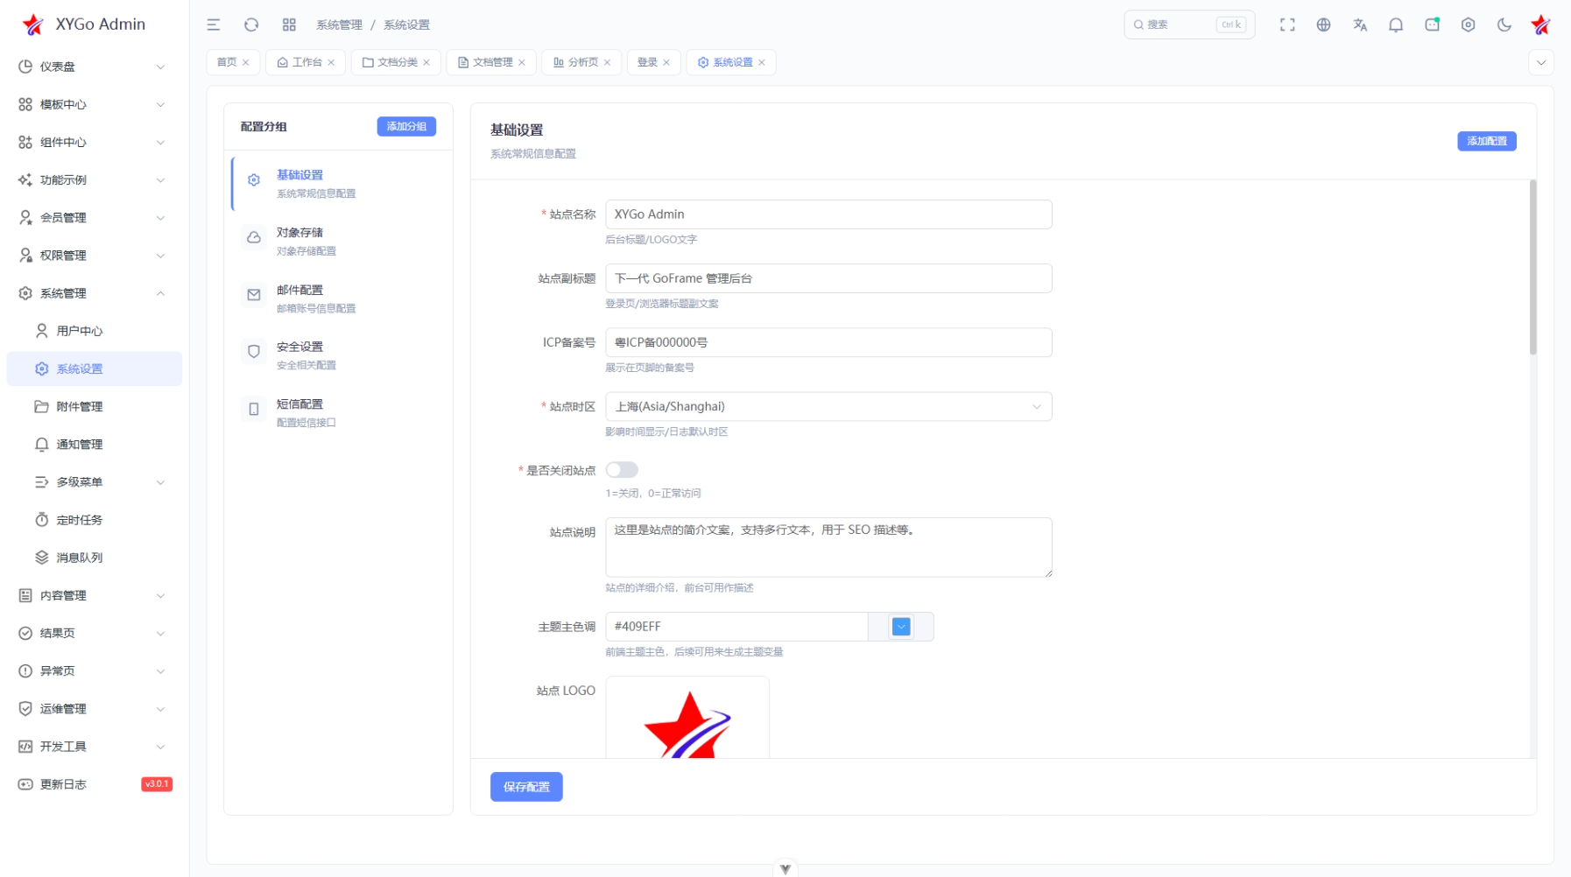This screenshot has width=1571, height=877.
Task: Close the 工作台 tab
Action: click(x=331, y=62)
